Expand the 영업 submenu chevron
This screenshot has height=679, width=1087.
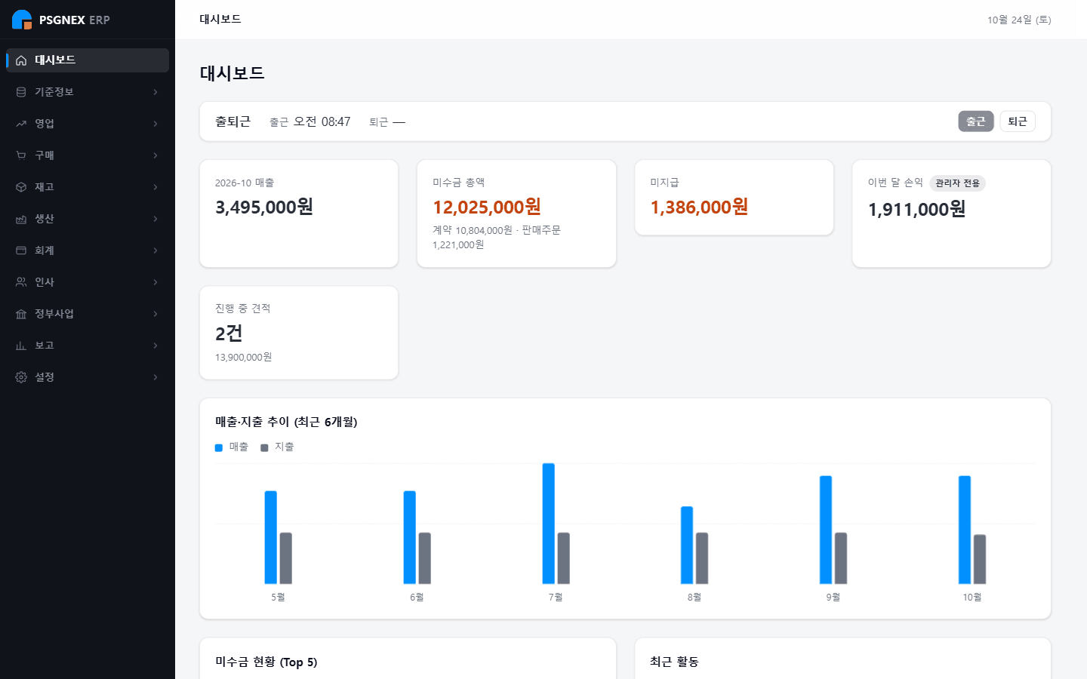(156, 124)
